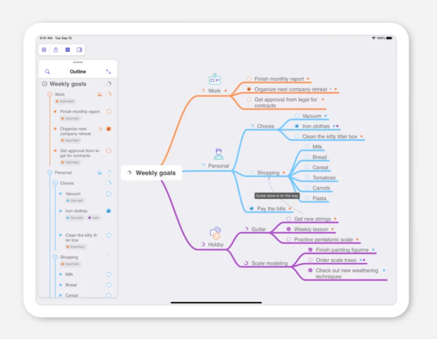Viewport: 437px width, 339px height.
Task: Click Important tag under Work in outline
Action: 65,101
